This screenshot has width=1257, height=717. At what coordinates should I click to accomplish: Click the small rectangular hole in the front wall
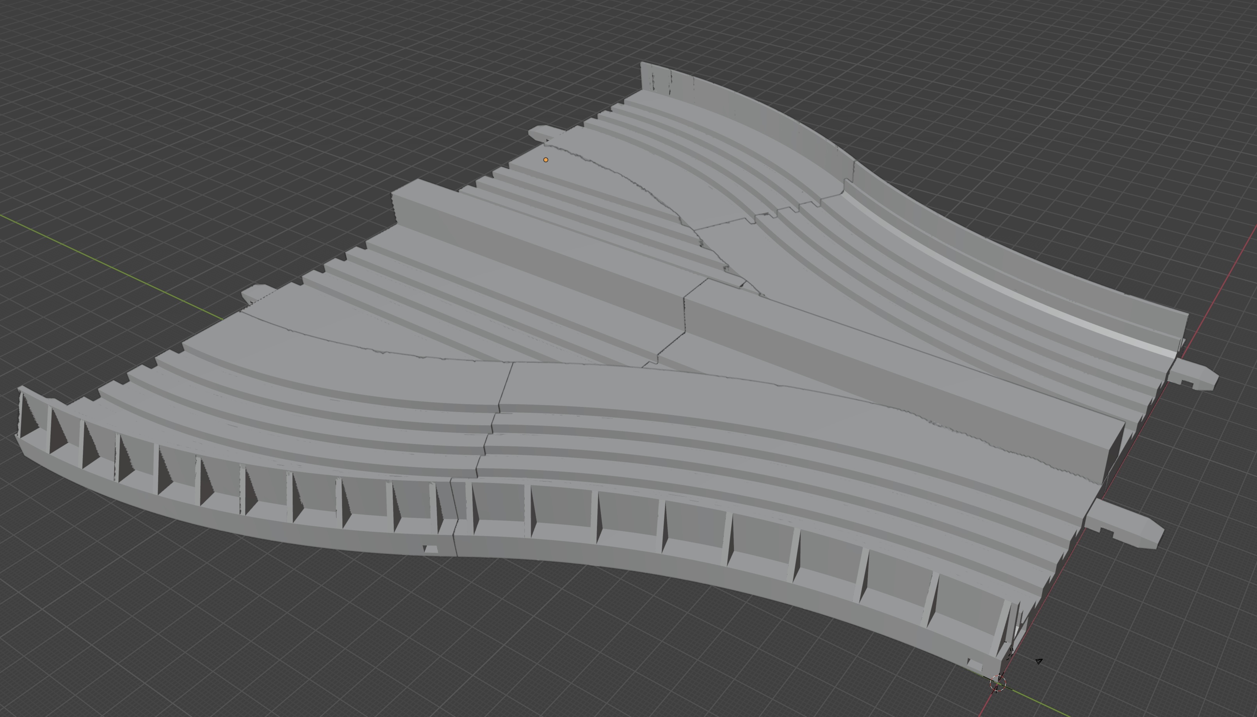(430, 549)
